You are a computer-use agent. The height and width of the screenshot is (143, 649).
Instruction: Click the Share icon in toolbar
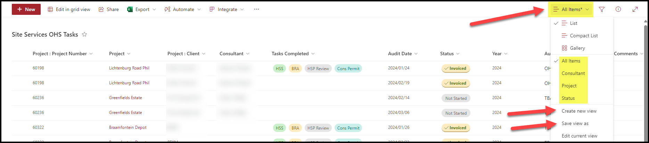(x=101, y=9)
